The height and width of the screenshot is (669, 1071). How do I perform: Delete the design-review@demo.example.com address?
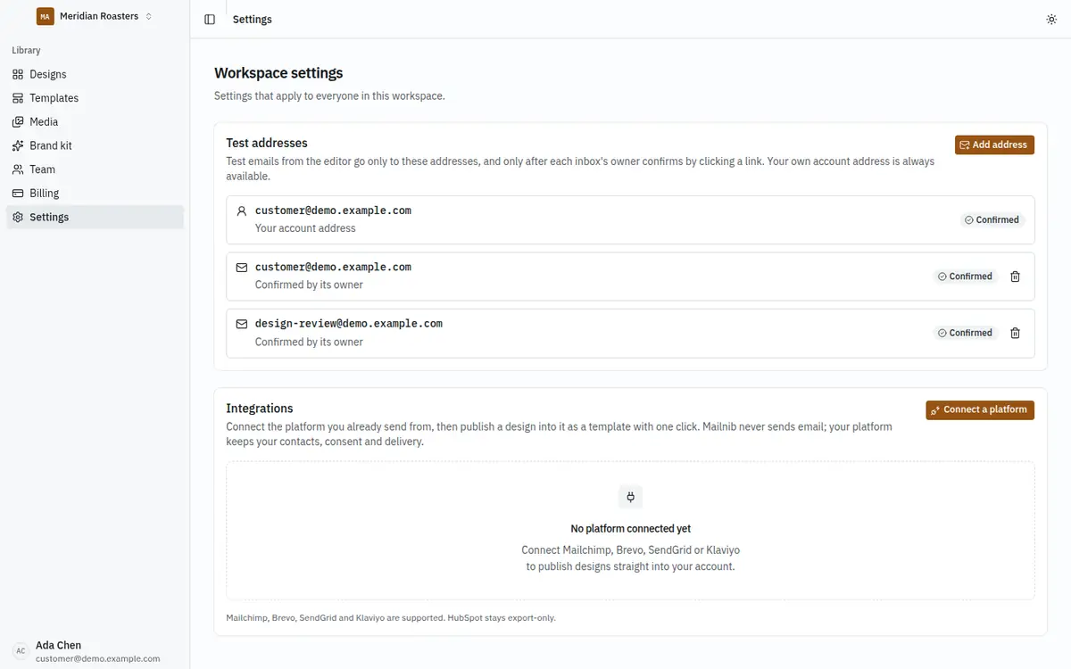tap(1015, 333)
